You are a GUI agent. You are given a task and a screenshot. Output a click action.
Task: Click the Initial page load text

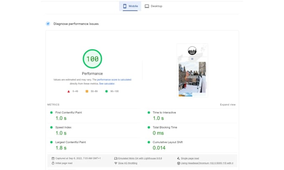coord(64,163)
